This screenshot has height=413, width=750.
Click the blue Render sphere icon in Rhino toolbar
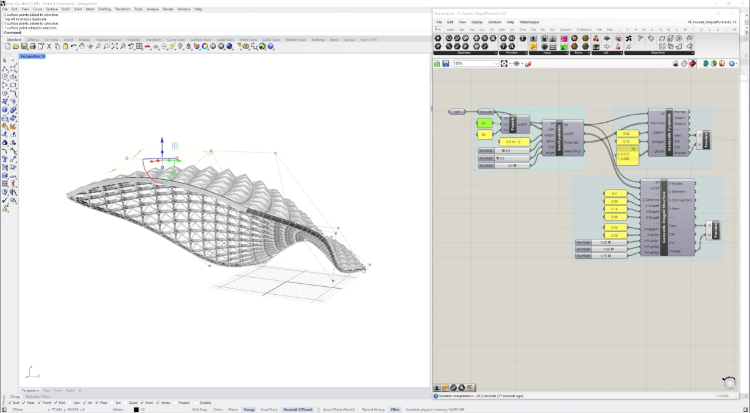(x=229, y=46)
